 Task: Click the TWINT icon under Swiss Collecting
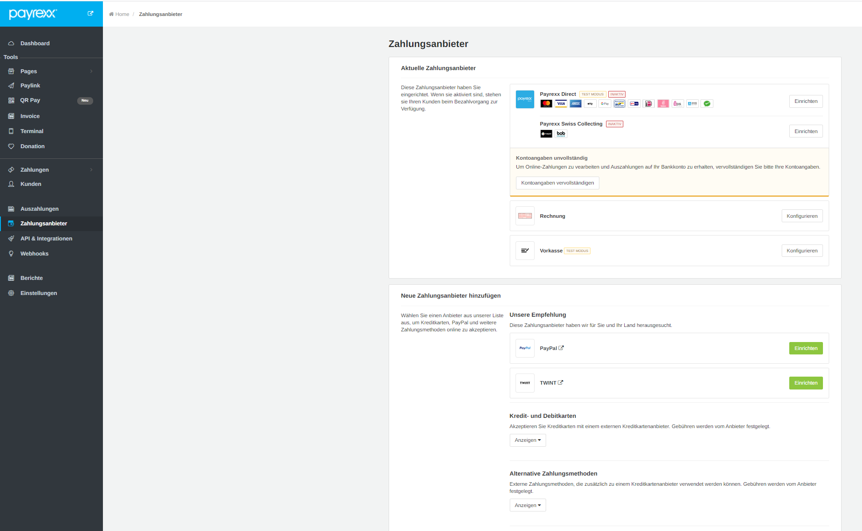point(546,134)
